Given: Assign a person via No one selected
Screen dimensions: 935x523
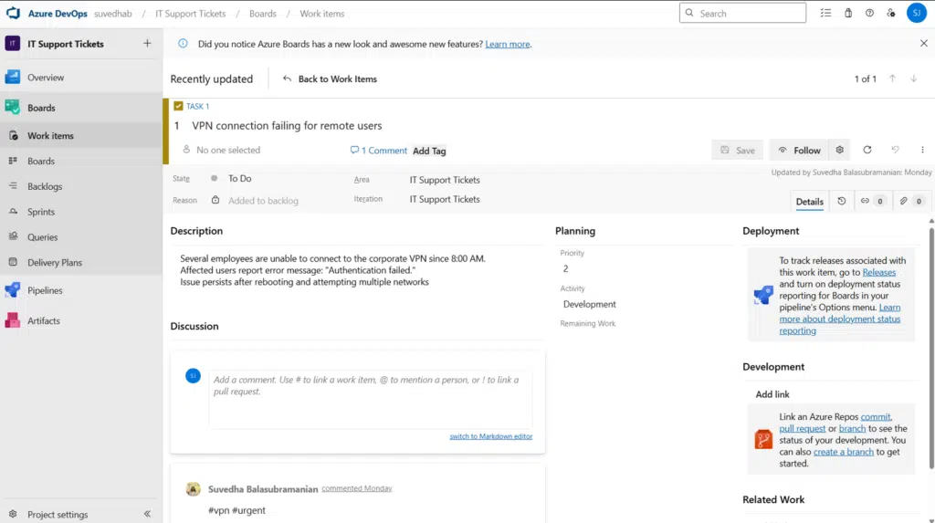Looking at the screenshot, I should pos(222,150).
